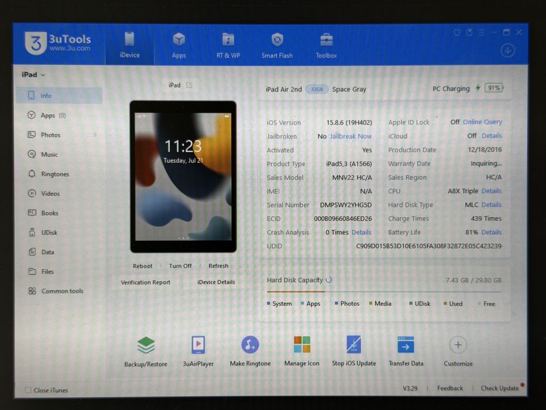Open Verification Report
This screenshot has height=410, width=546.
[x=146, y=282]
